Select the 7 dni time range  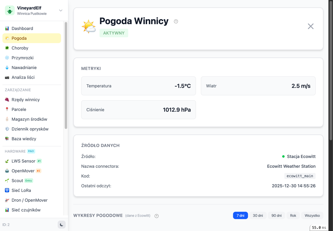(240, 215)
